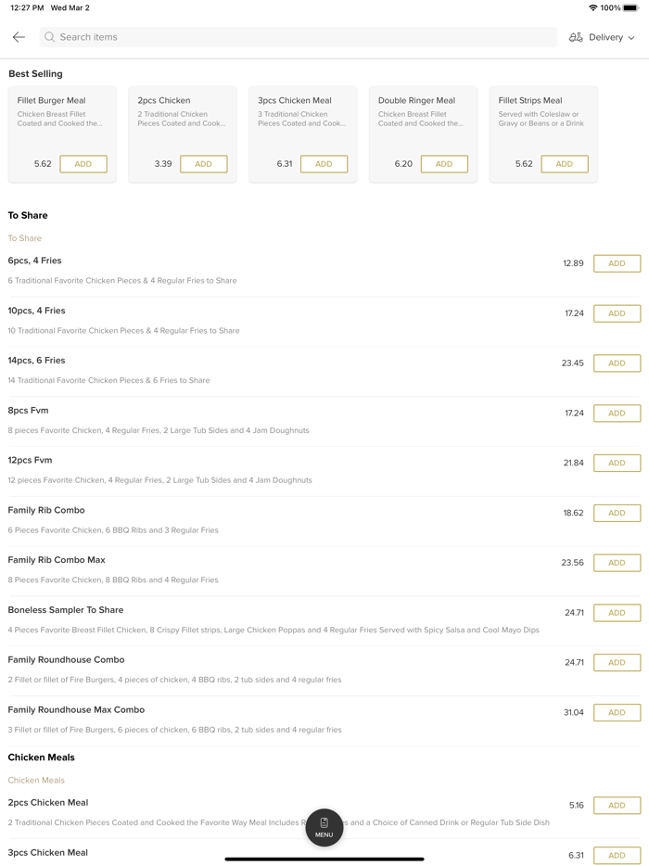The width and height of the screenshot is (649, 866).
Task: Tap the search magnifier icon
Action: (50, 37)
